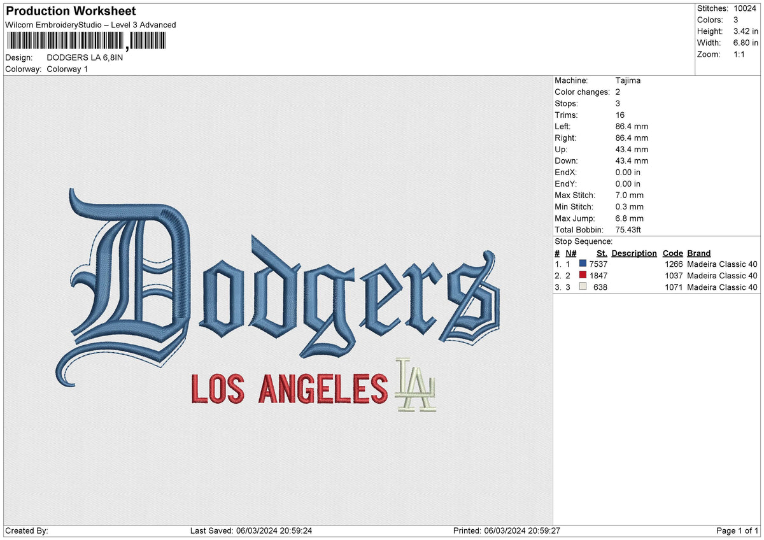Click the Wilcom EmbroideryStudio – Level 3 Advanced line
The width and height of the screenshot is (764, 540).
tap(90, 25)
